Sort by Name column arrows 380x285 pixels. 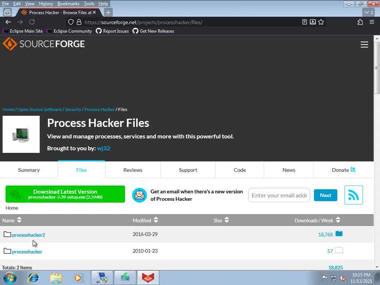(19, 220)
